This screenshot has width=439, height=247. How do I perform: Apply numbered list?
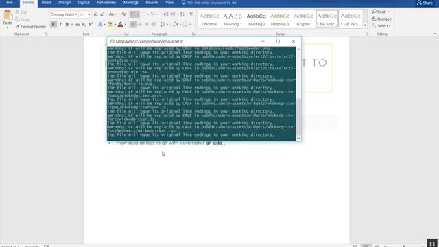point(143,14)
